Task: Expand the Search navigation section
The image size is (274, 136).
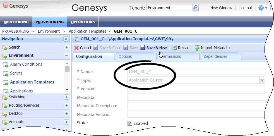Action: (66, 47)
